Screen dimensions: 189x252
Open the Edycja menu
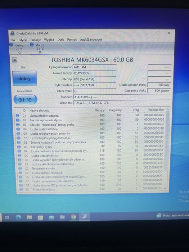tap(23, 40)
